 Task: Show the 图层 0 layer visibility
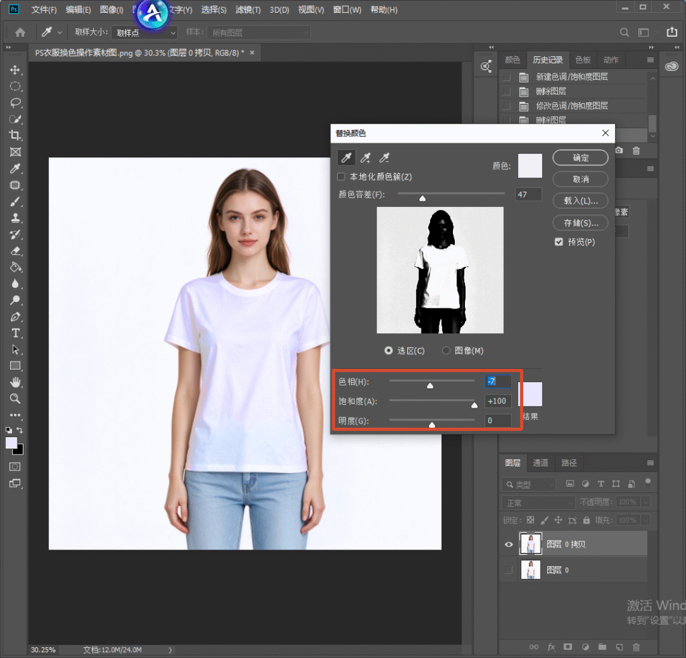point(508,570)
